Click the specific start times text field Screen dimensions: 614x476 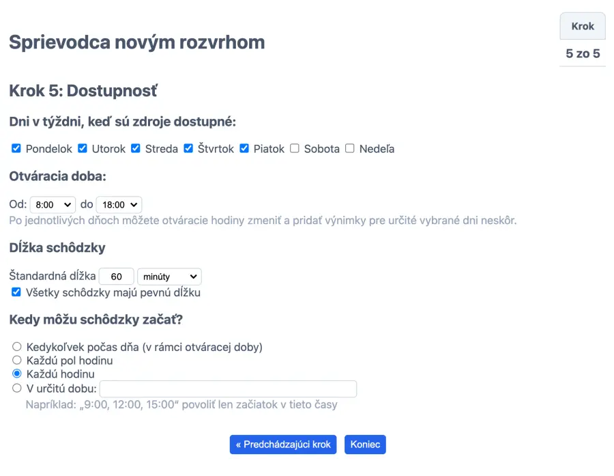coord(228,389)
